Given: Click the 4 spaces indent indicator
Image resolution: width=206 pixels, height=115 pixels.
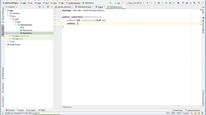Looking at the screenshot, I should coord(186,113).
